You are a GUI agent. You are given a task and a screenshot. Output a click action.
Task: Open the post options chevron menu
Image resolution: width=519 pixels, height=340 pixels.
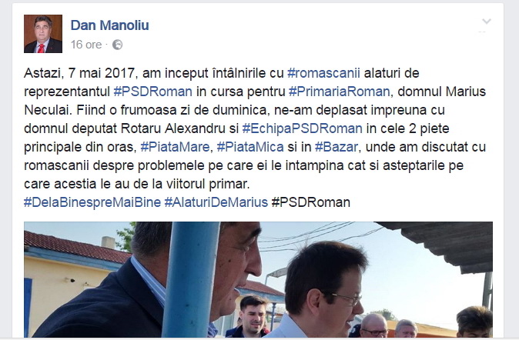tap(487, 22)
